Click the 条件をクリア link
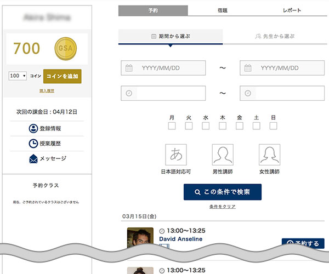The height and width of the screenshot is (274, 329). [x=222, y=207]
